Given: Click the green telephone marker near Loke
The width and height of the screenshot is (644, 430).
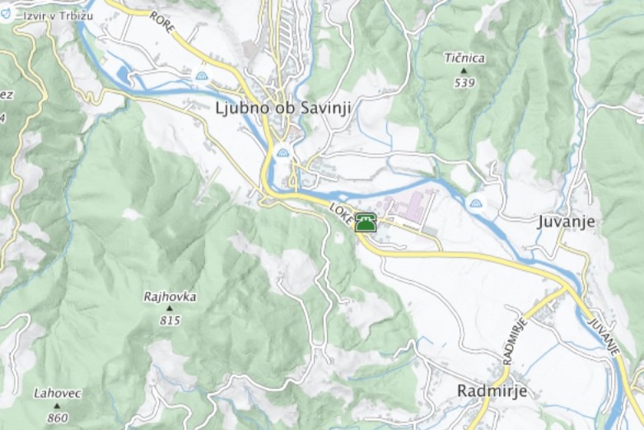Looking at the screenshot, I should coord(365,222).
